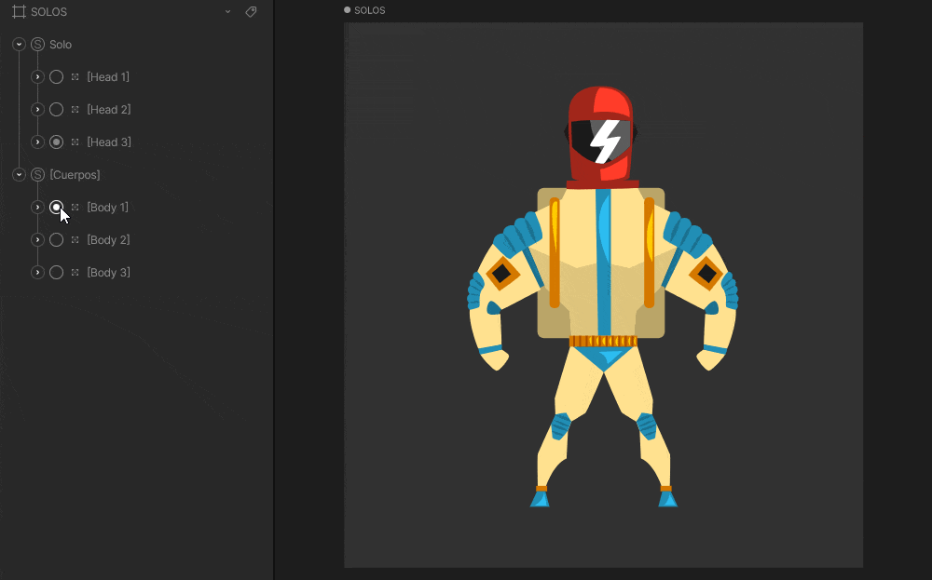Select the [Body 2] layer name
Viewport: 932px width, 580px height.
pos(108,240)
